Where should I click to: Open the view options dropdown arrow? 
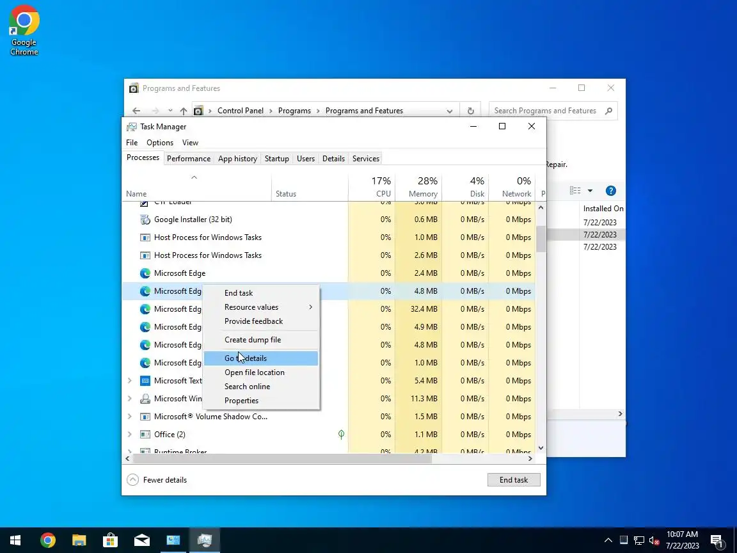[x=590, y=191]
